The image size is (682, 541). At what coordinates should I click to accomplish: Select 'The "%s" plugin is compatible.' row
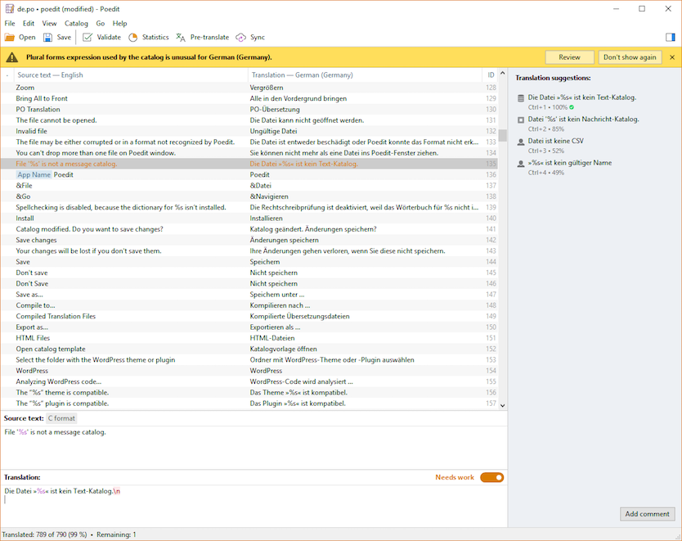[x=249, y=403]
